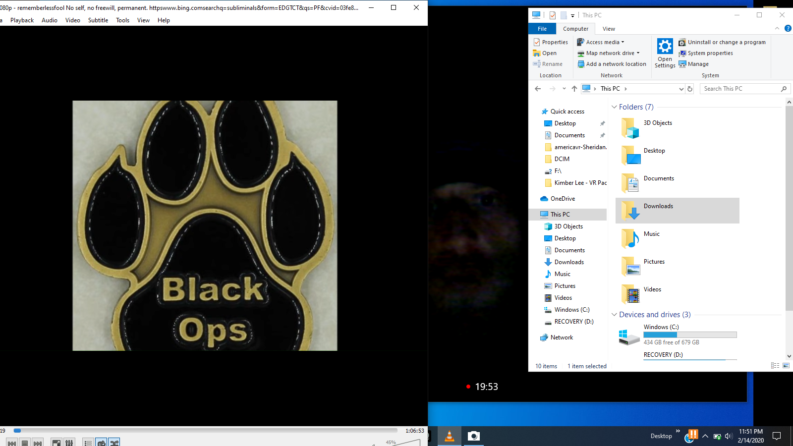This screenshot has height=446, width=793.
Task: Select Quick access in navigation pane
Action: (x=567, y=111)
